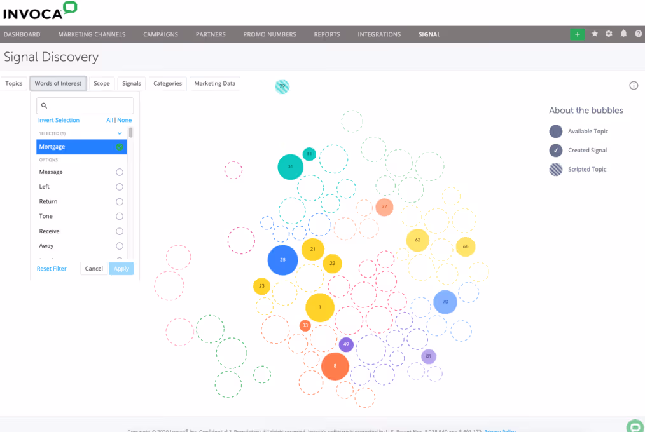645x432 pixels.
Task: Click the info icon above bubble legend
Action: click(634, 85)
